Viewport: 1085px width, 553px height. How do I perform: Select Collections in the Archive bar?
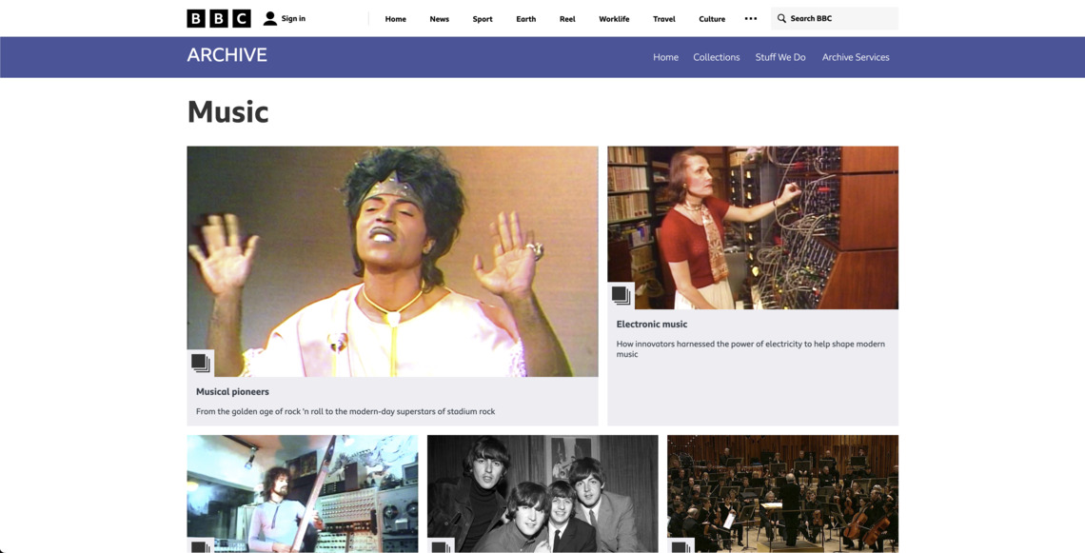(716, 57)
